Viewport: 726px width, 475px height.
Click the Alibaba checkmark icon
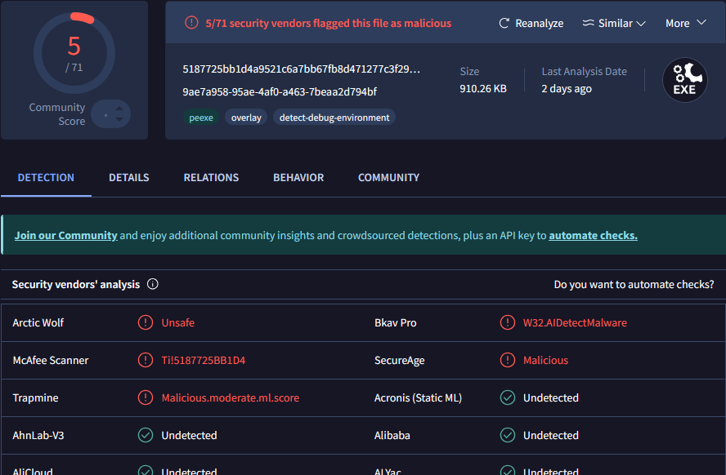(508, 434)
